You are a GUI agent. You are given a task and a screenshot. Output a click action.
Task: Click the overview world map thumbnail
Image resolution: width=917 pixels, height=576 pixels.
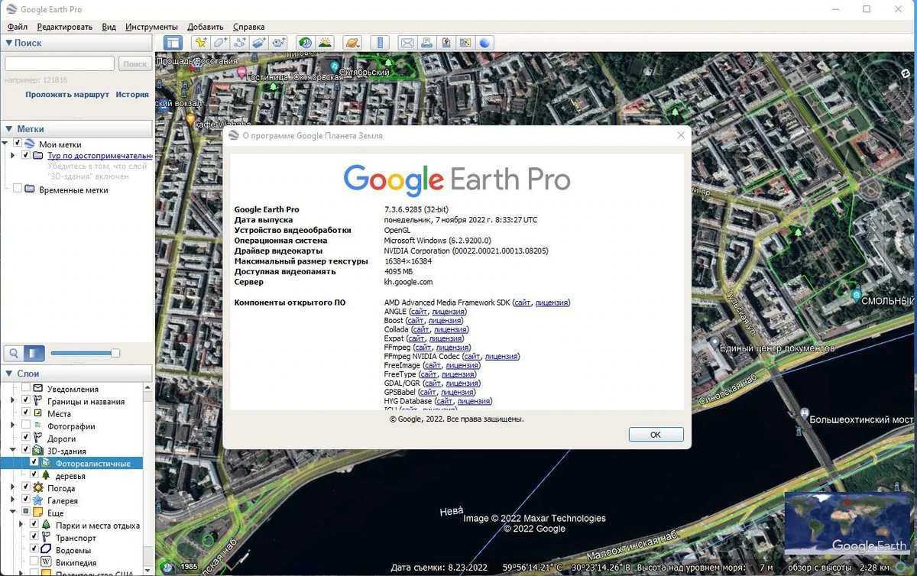[x=847, y=523]
